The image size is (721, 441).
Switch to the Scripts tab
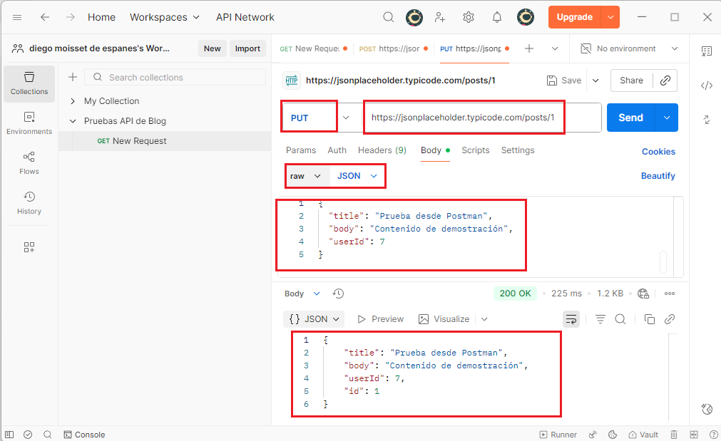tap(475, 150)
